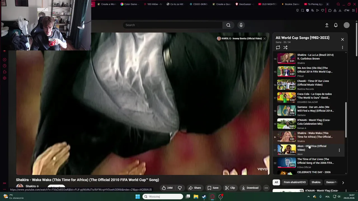The height and width of the screenshot is (201, 358).
Task: Switch to GeoGuessr browser tab
Action: point(244,4)
